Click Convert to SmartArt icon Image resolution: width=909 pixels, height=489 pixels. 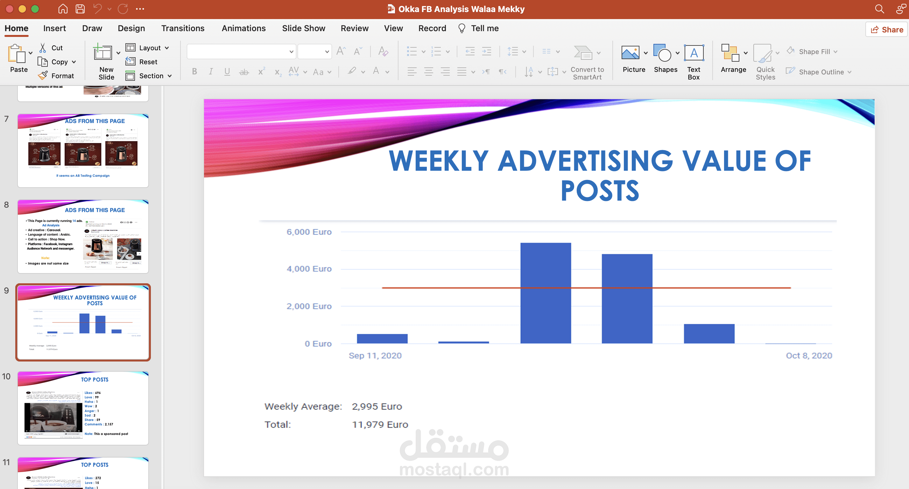(582, 53)
